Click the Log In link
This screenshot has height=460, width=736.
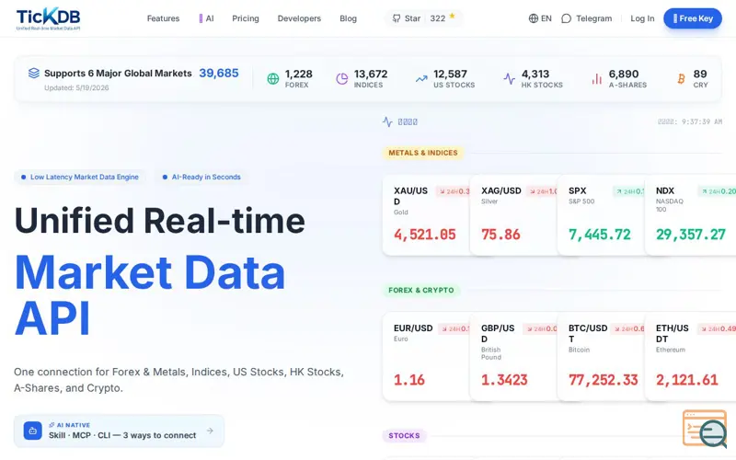pyautogui.click(x=642, y=18)
